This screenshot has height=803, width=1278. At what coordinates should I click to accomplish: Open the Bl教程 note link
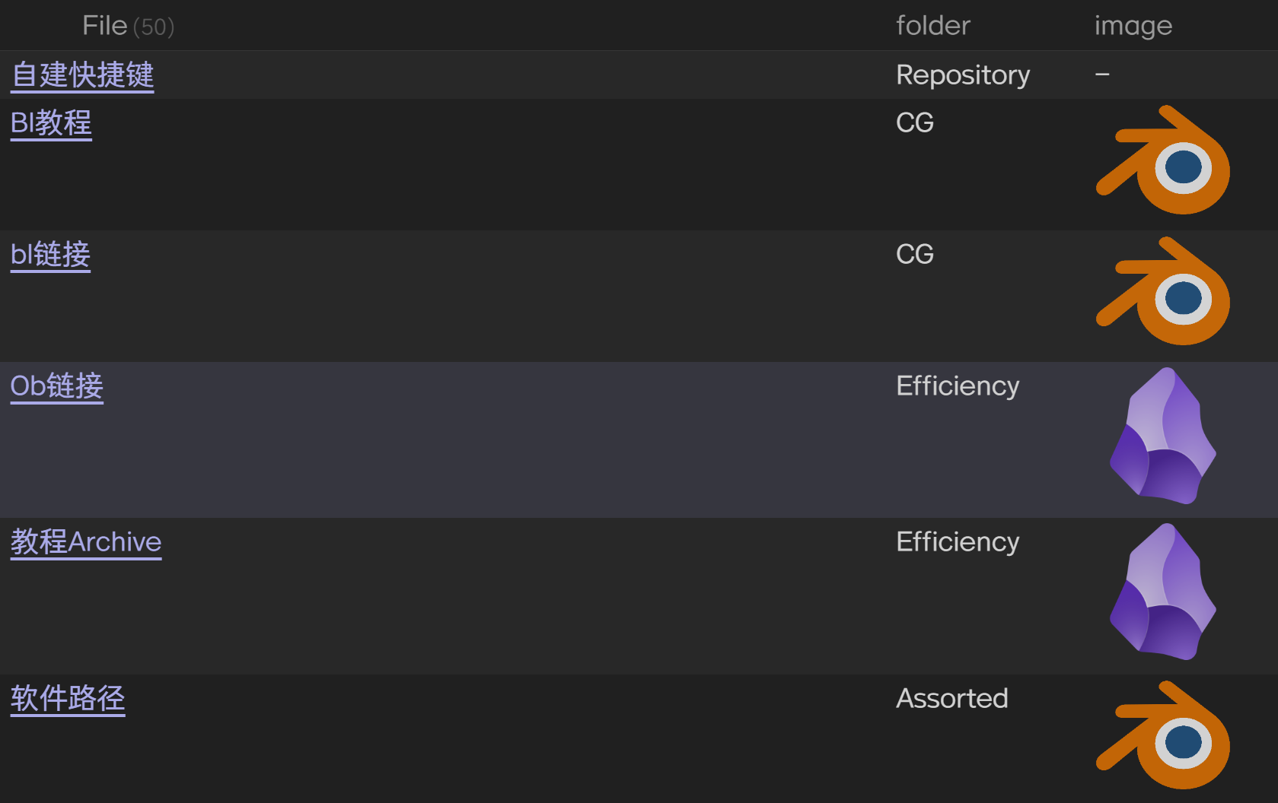(x=51, y=123)
